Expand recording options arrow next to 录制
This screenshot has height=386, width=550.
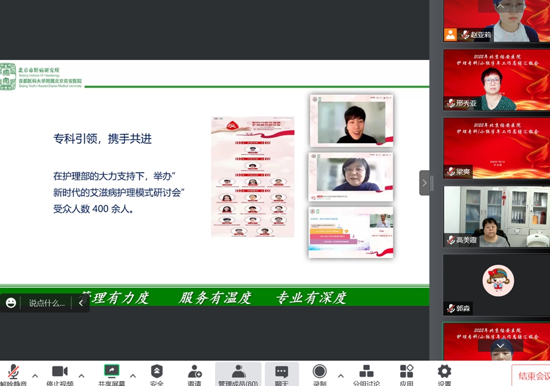[x=340, y=375]
